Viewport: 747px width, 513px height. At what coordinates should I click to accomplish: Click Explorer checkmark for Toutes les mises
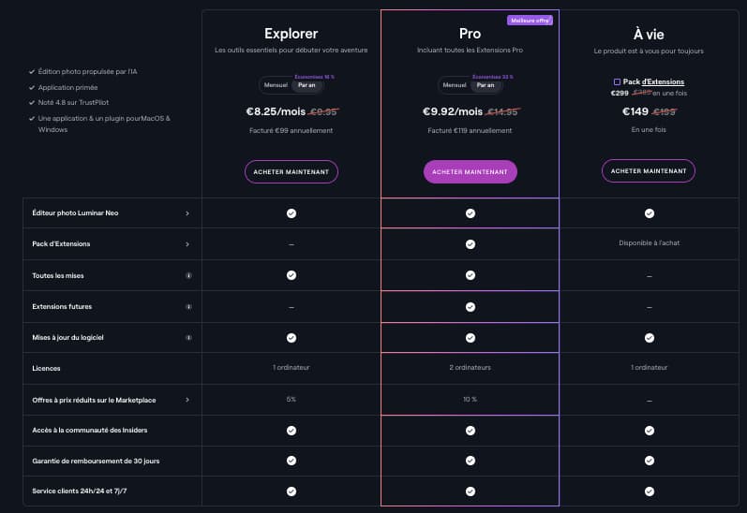pos(291,275)
